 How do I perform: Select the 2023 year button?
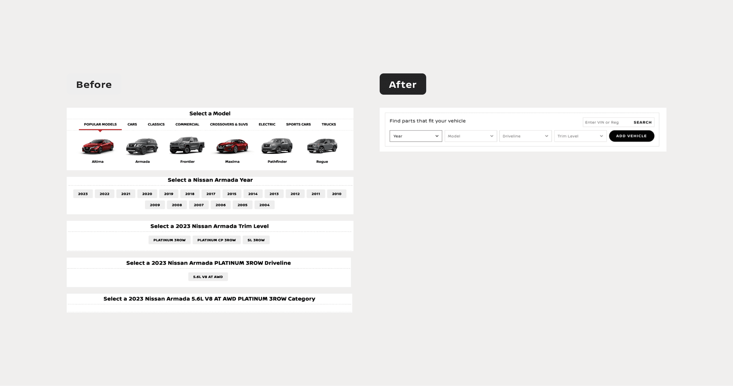point(83,194)
